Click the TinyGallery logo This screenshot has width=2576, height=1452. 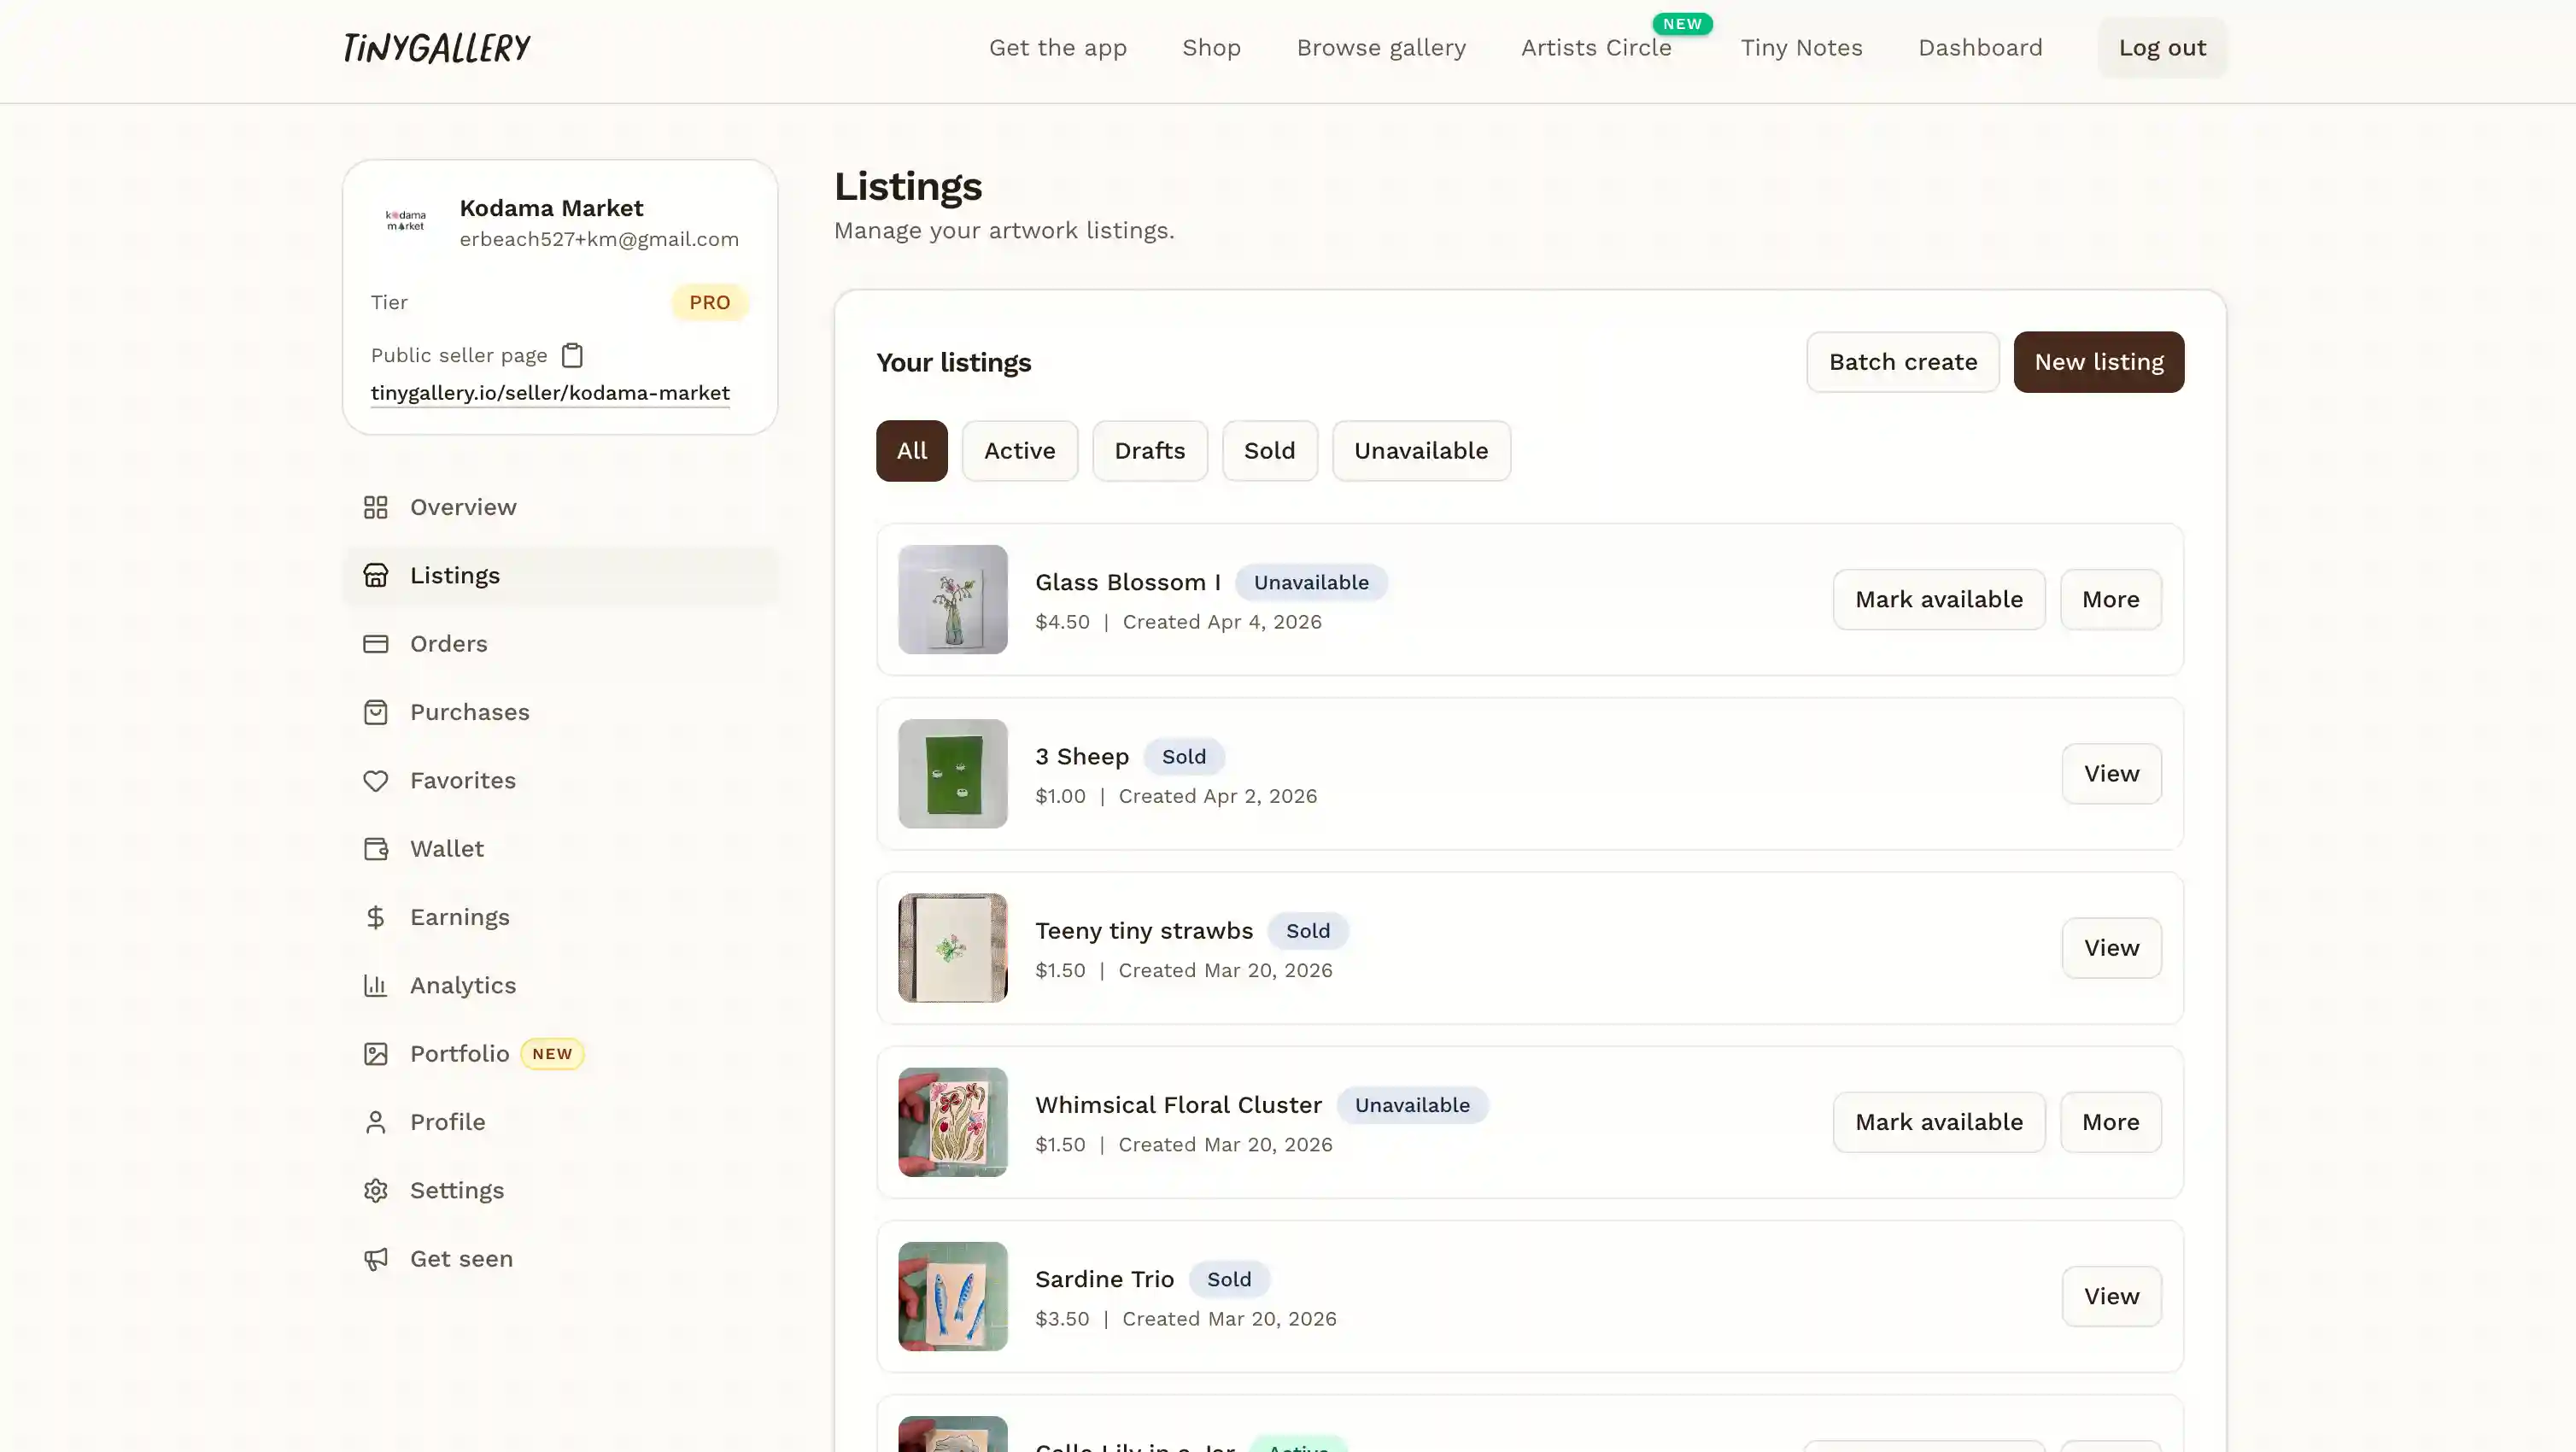tap(436, 48)
